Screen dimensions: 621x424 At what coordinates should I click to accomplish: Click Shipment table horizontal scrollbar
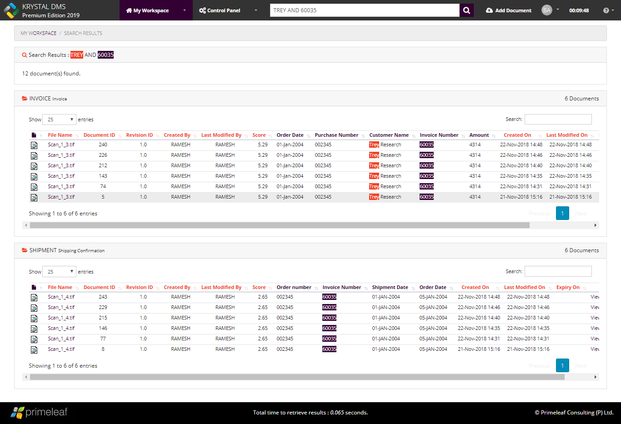pos(297,377)
